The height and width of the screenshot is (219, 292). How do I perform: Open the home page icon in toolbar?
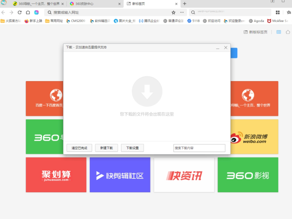pyautogui.click(x=28, y=12)
